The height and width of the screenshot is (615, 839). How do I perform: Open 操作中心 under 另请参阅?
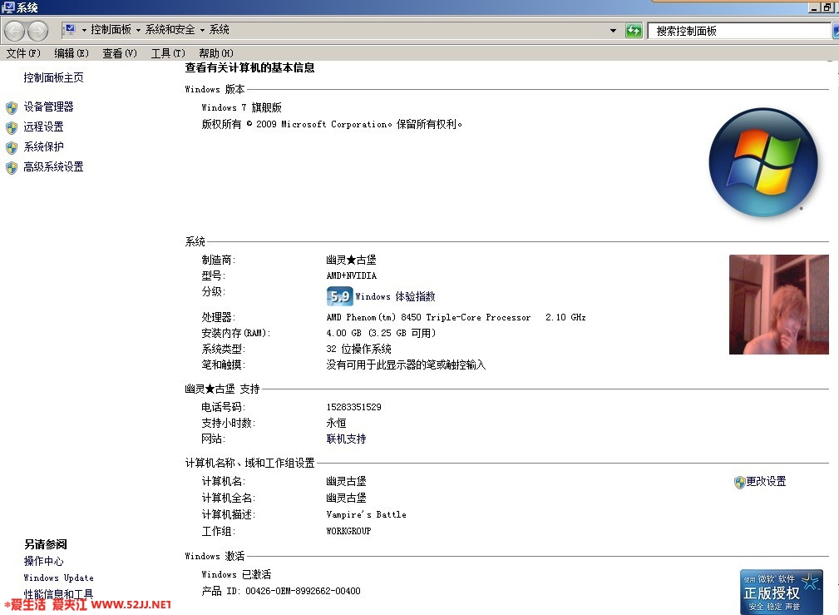tap(43, 561)
